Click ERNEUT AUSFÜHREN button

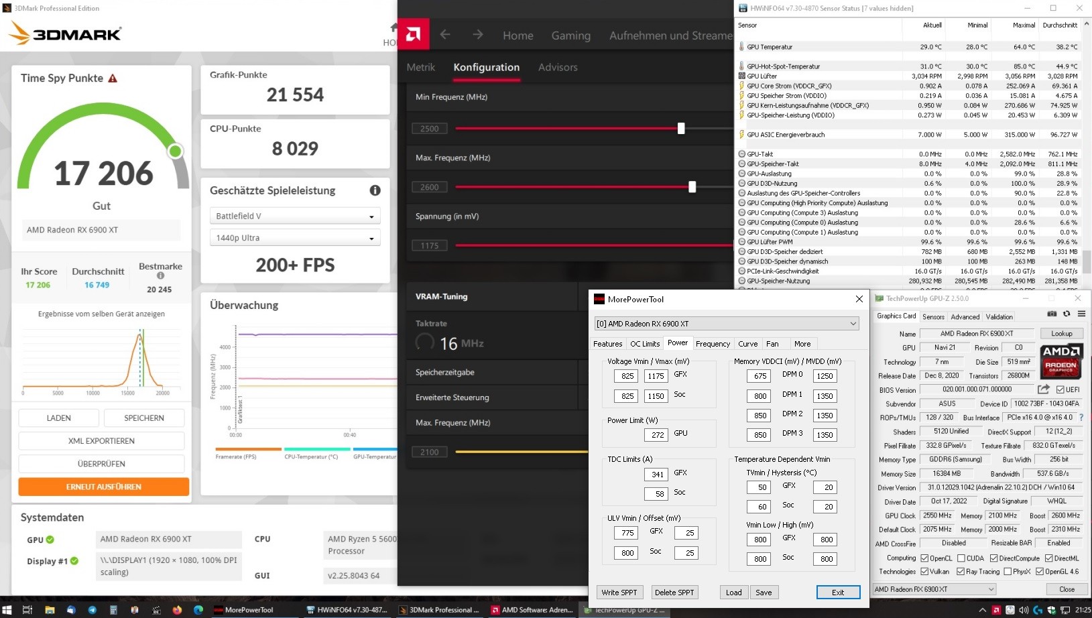point(104,487)
